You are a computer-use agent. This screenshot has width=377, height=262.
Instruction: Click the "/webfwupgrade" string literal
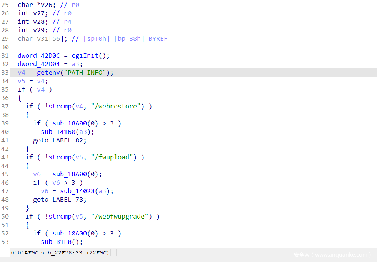point(120,216)
